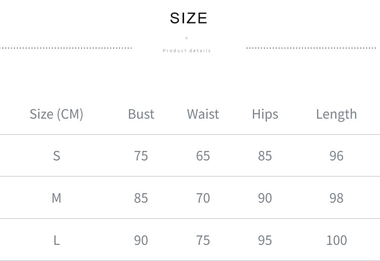This screenshot has width=380, height=261.
Task: Select the Hips value in the M row
Action: pyautogui.click(x=265, y=198)
